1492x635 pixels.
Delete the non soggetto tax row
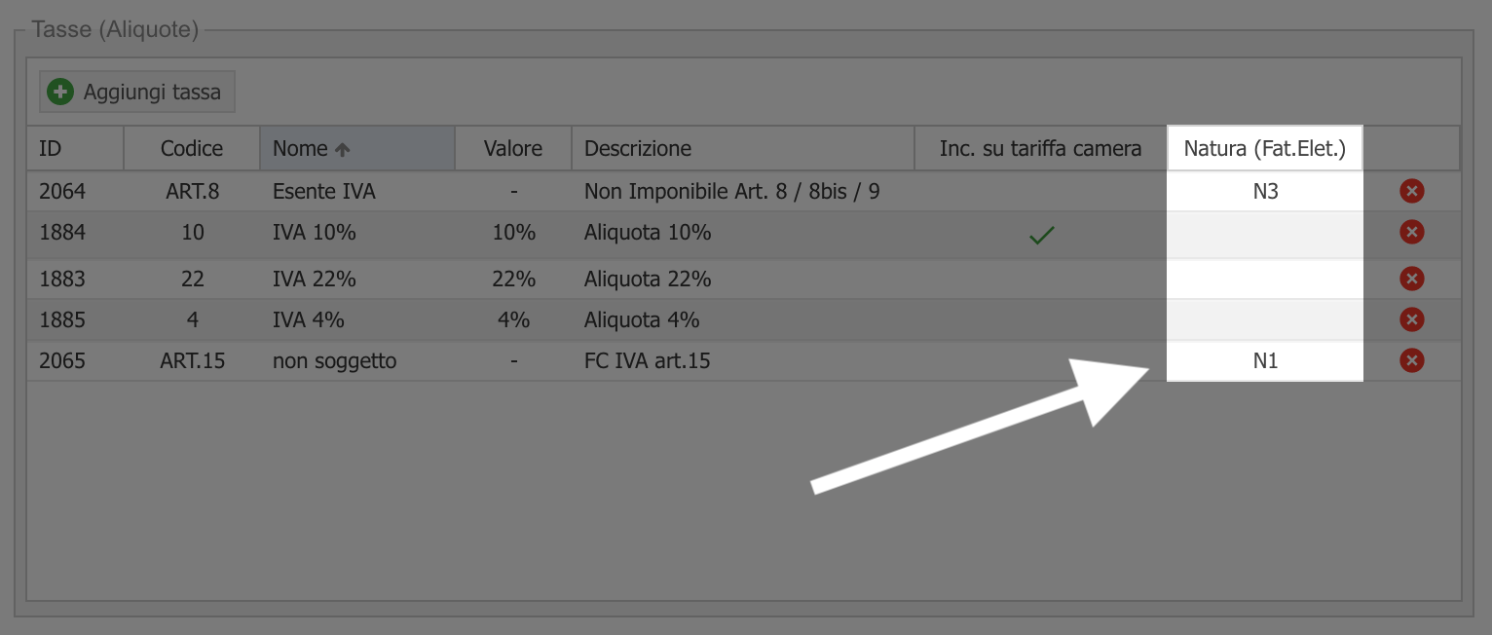coord(1411,360)
